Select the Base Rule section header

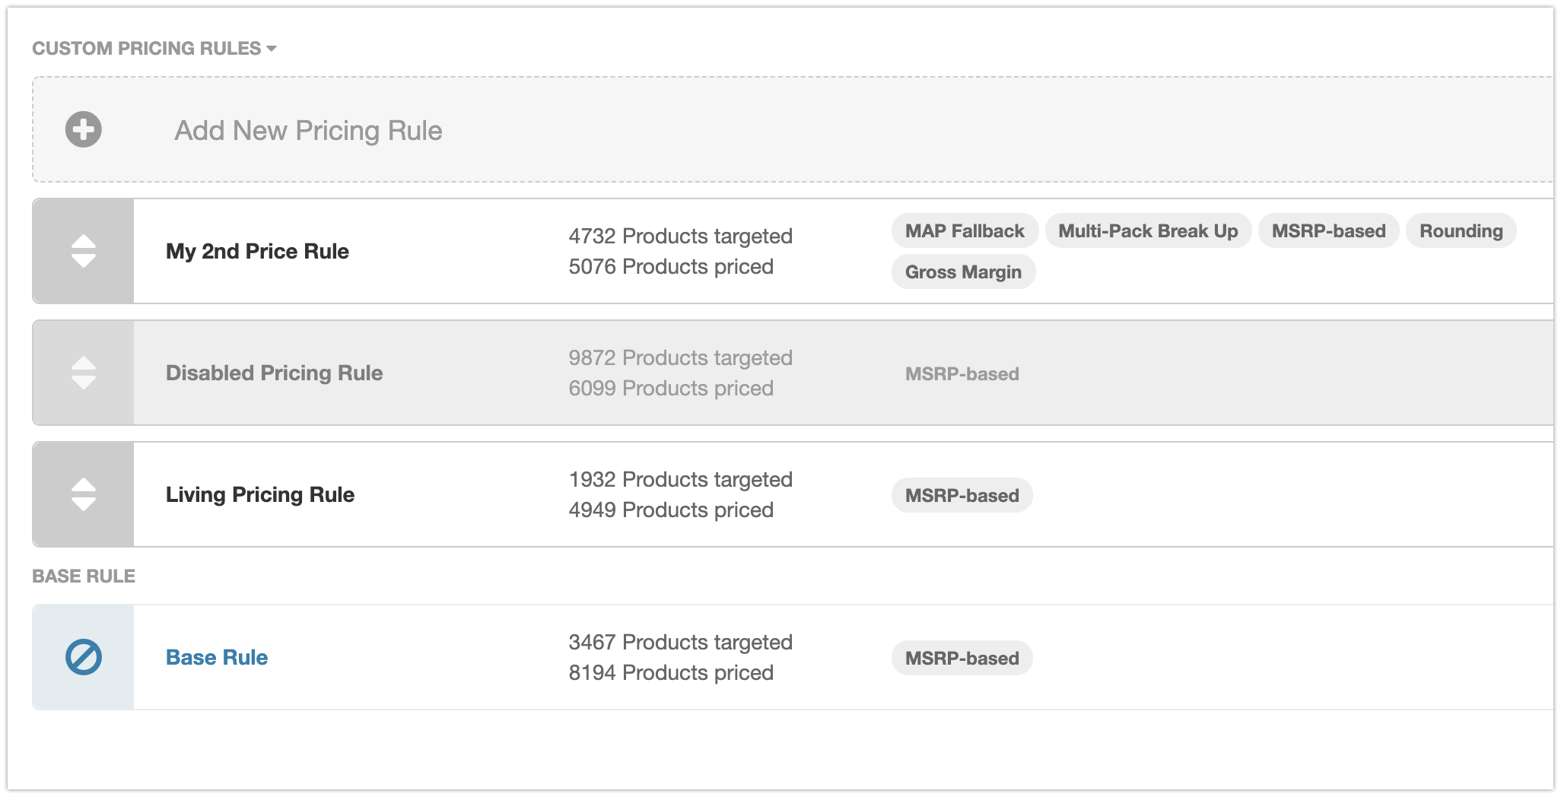(83, 576)
